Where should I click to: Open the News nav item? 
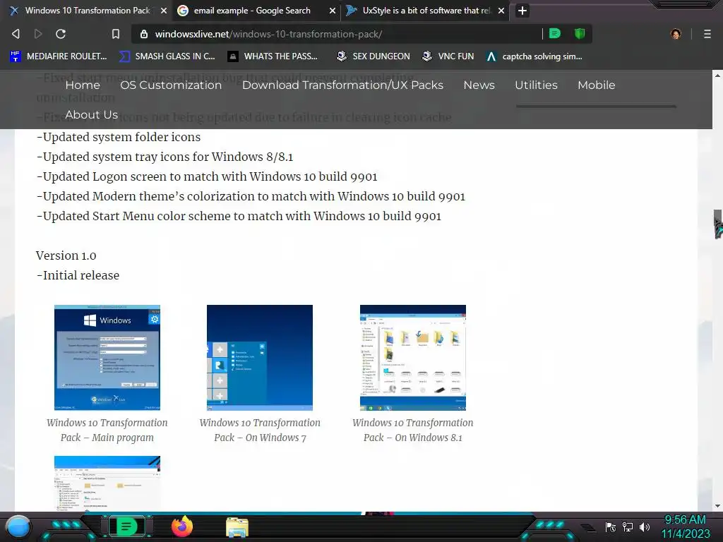point(479,85)
